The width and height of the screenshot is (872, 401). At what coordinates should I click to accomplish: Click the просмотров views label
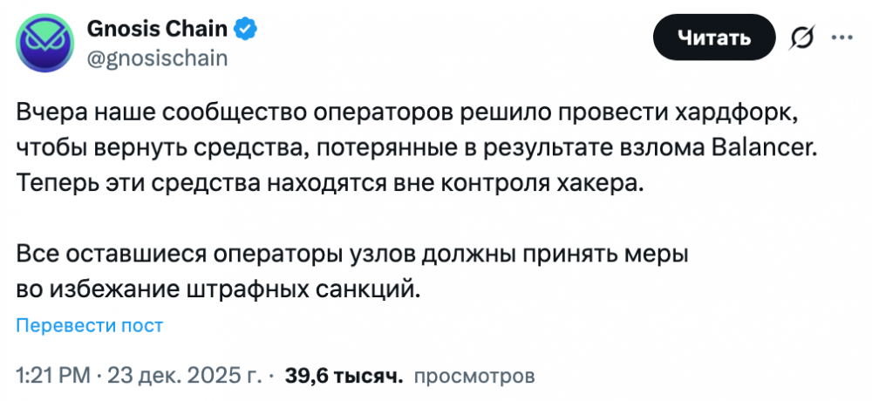(x=473, y=377)
